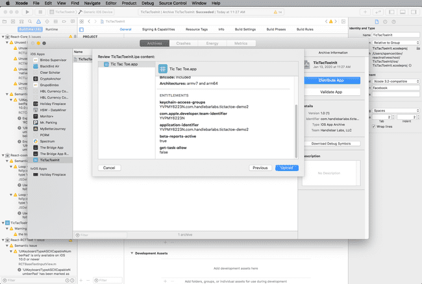Screen dimensions: 422x284
Task: Toggle the project targets list sidebar icon
Action: point(82,30)
